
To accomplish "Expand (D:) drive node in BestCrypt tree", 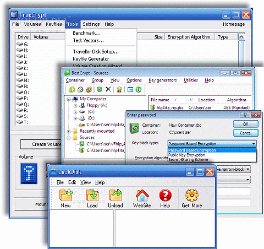I will point(75,118).
